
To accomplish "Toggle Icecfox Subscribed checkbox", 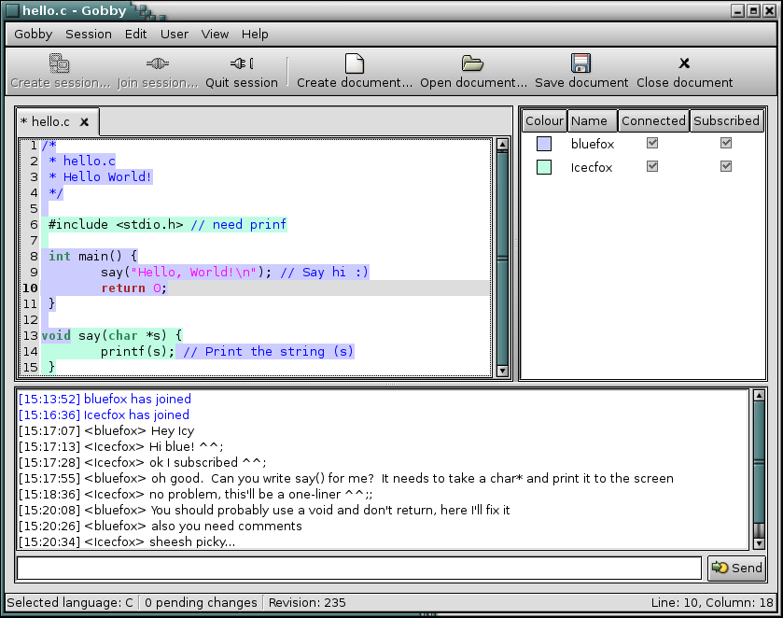I will coord(726,166).
